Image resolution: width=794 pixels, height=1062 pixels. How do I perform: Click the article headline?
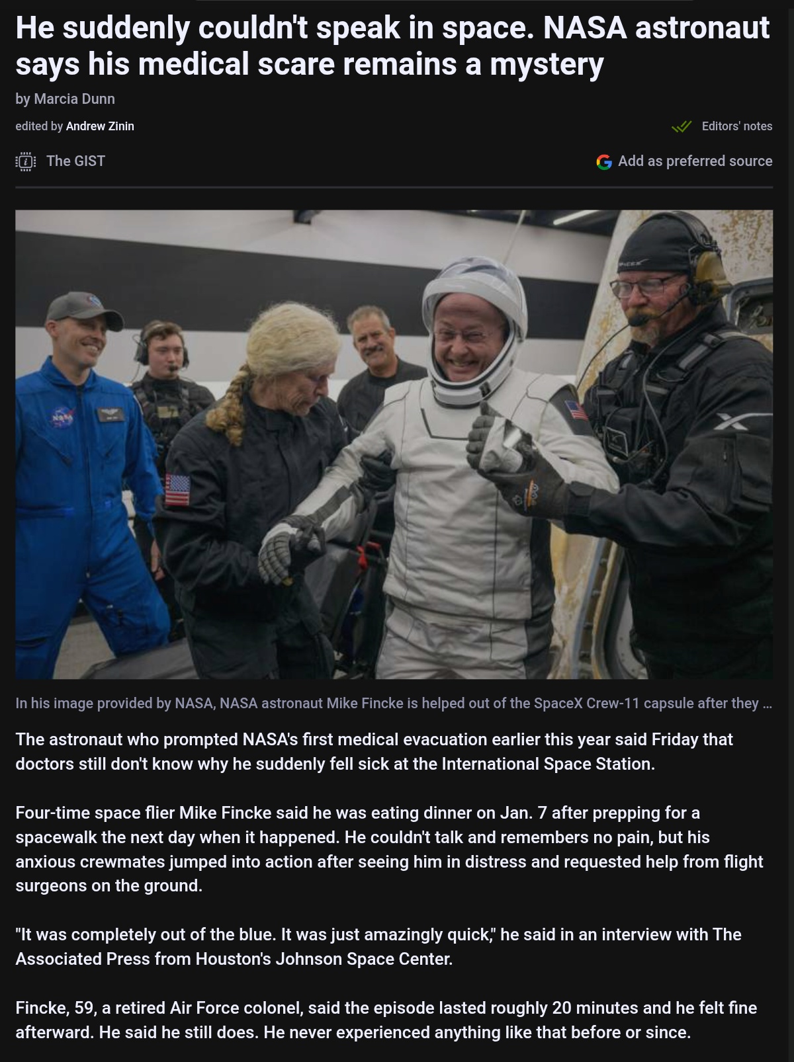[392, 46]
